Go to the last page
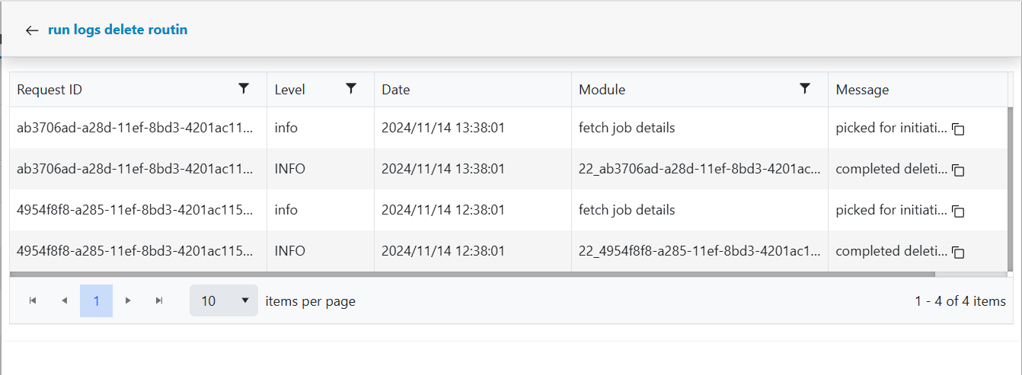 pos(159,301)
